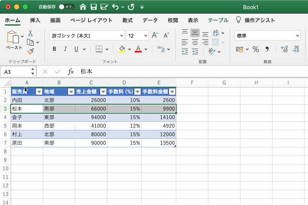Image resolution: width=308 pixels, height=205 pixels.
Task: Click the wrap text icon
Action: (216, 33)
